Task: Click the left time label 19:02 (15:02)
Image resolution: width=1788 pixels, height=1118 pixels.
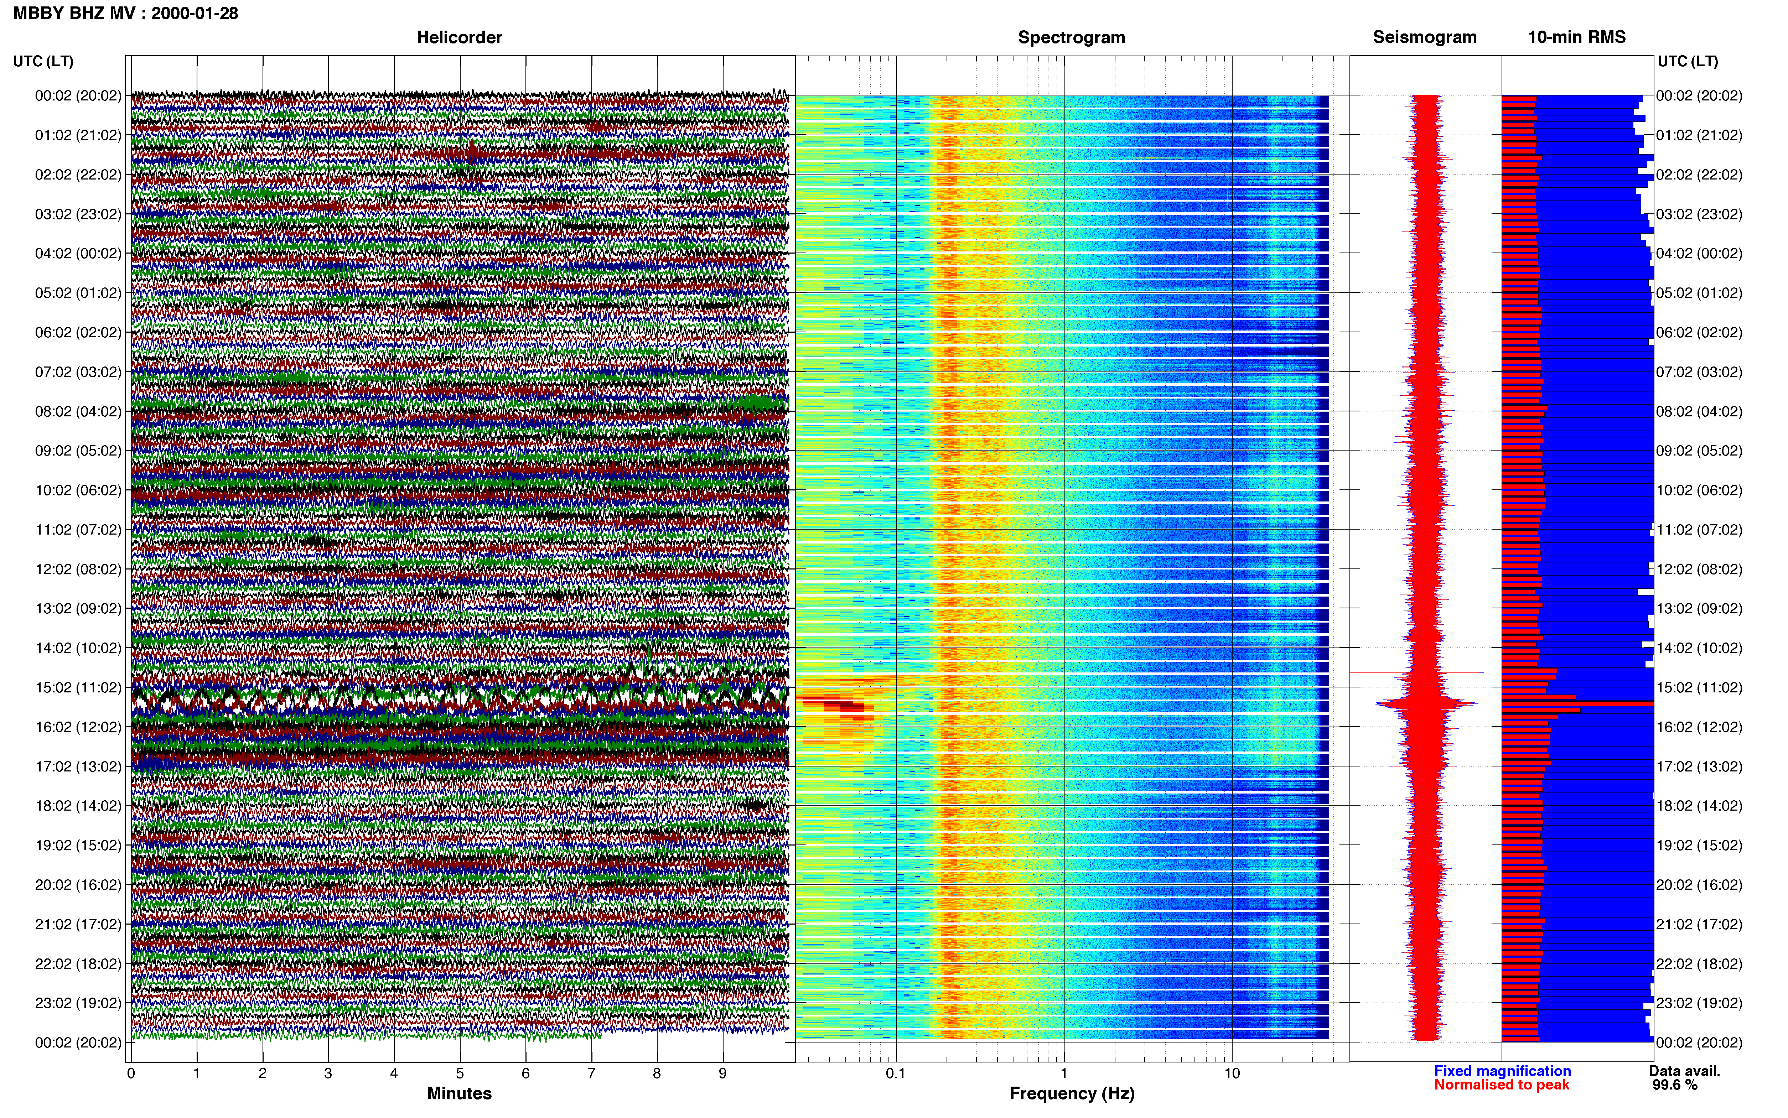Action: pyautogui.click(x=78, y=845)
